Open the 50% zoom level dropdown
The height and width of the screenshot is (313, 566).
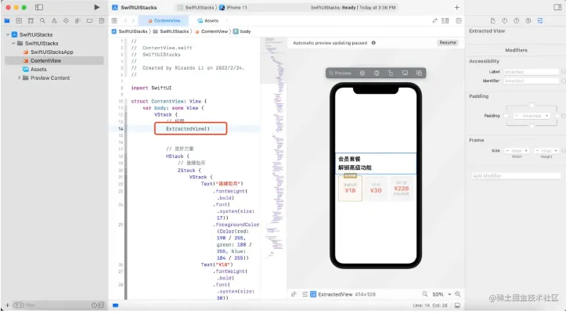click(442, 294)
